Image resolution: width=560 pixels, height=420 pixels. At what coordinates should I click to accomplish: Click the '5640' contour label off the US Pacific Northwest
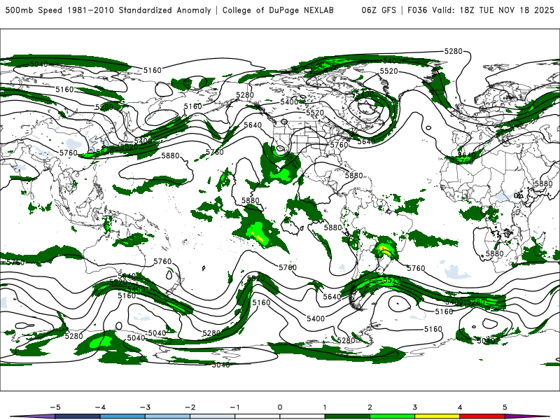[x=253, y=125]
